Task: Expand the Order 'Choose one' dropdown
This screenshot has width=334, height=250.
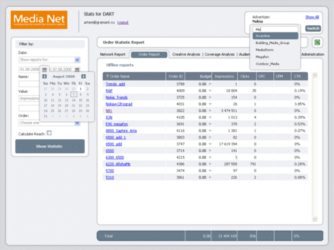Action: [x=77, y=123]
